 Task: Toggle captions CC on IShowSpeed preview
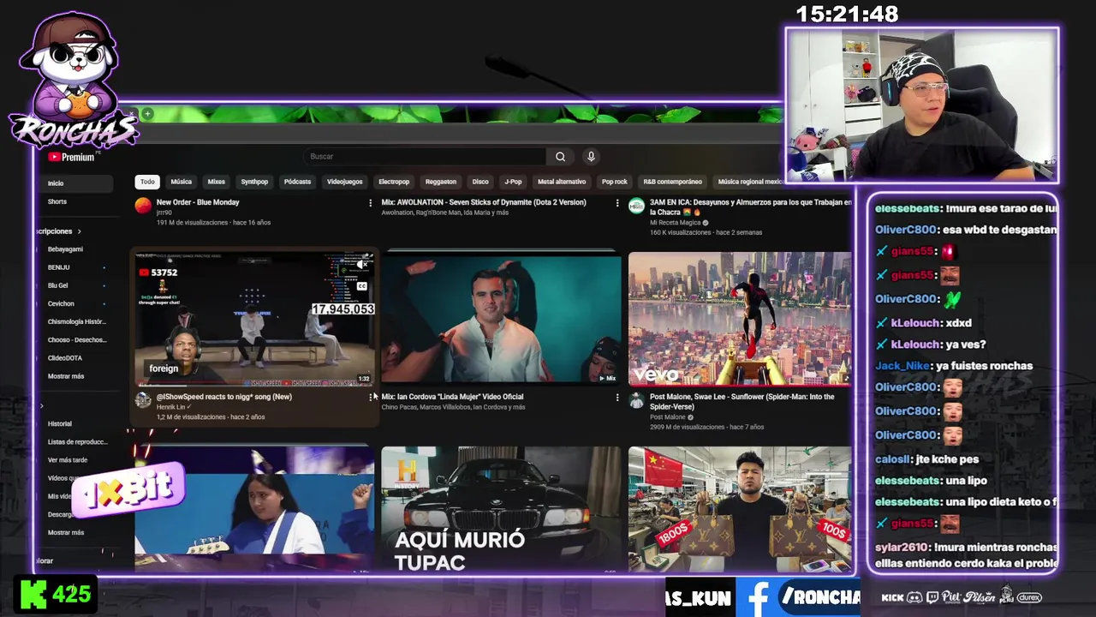[x=362, y=286]
